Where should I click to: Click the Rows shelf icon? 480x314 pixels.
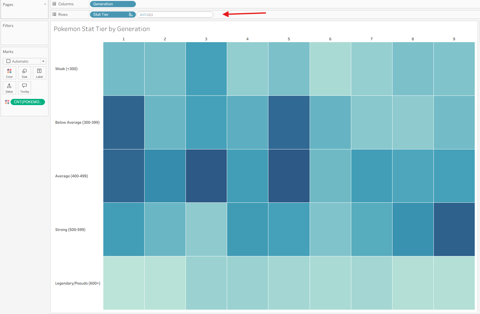click(x=54, y=15)
